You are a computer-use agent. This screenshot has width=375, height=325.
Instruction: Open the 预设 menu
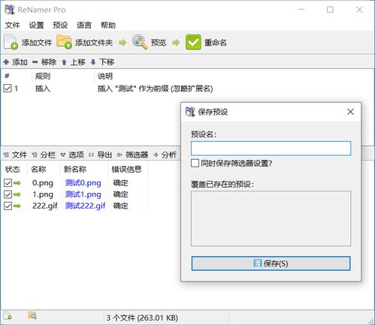[x=60, y=26]
